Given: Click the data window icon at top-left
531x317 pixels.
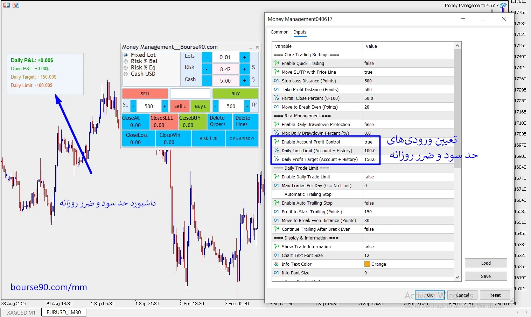Looking at the screenshot, I should 6,5.
